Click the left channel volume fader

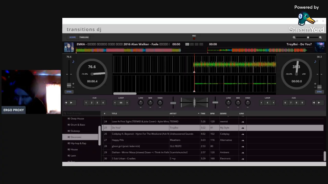pos(173,103)
